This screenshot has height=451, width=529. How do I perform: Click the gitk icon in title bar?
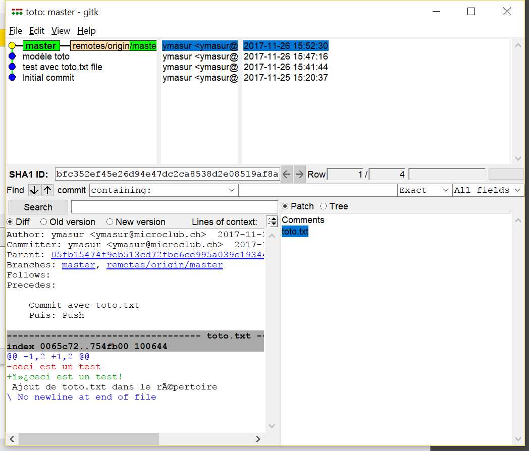pos(17,13)
